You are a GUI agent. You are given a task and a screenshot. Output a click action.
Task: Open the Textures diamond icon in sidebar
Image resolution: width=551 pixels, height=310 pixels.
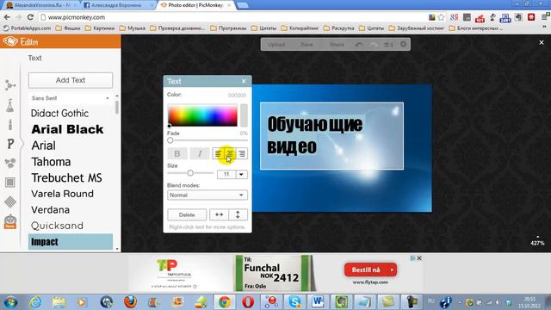pos(10,201)
